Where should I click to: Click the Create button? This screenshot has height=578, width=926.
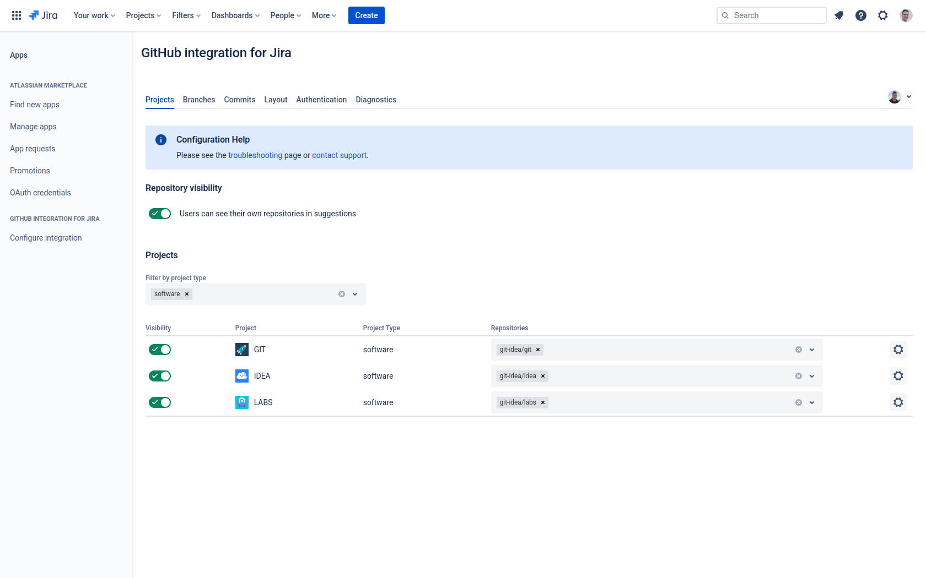click(x=367, y=15)
